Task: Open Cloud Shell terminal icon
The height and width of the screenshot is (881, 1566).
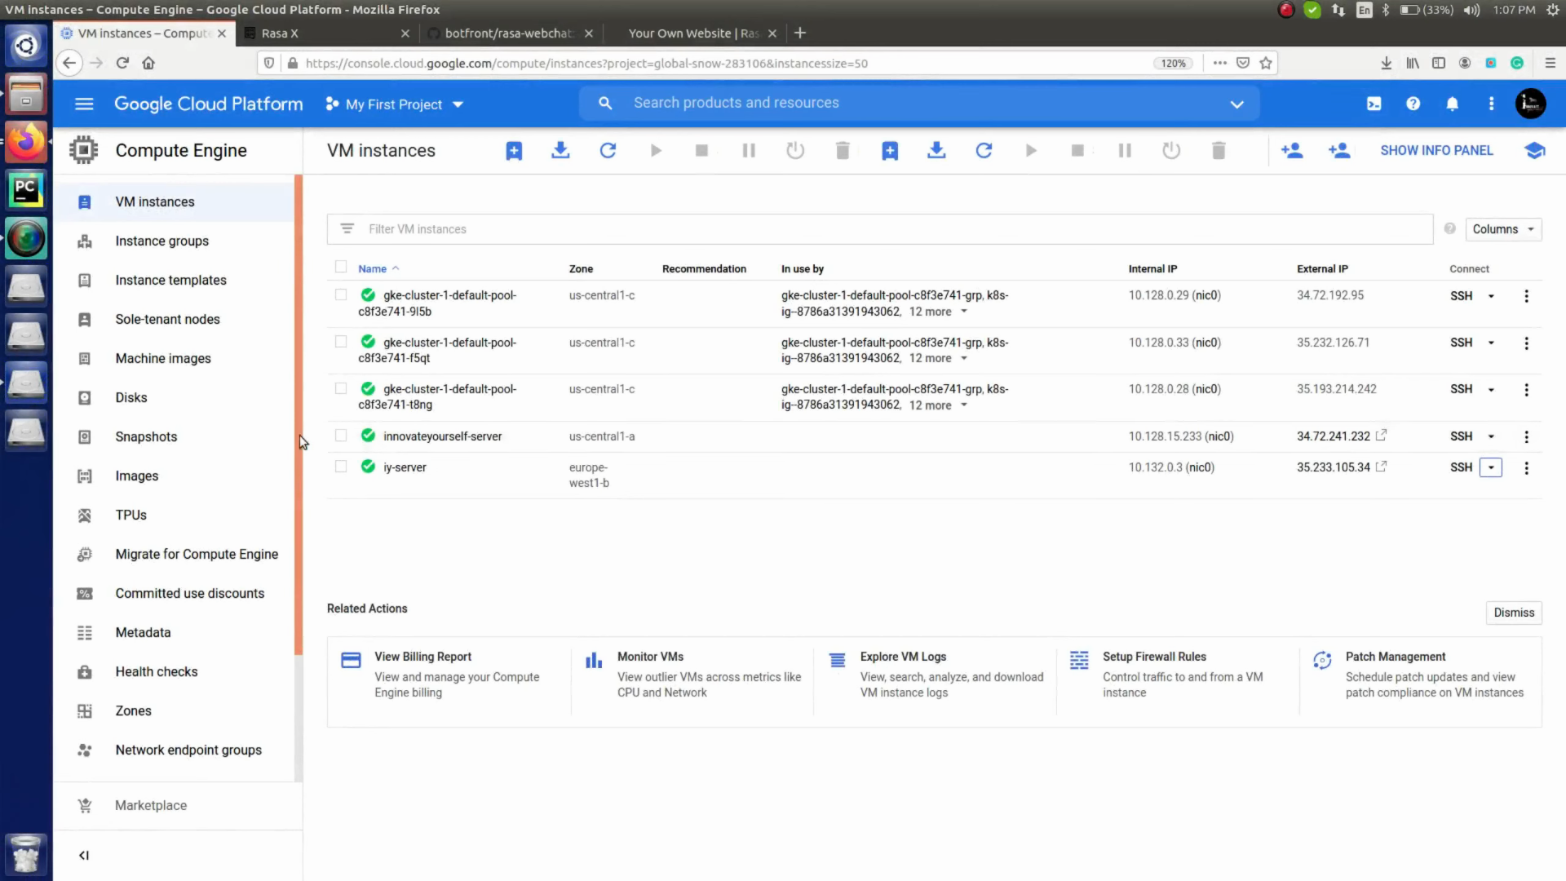Action: (x=1375, y=104)
